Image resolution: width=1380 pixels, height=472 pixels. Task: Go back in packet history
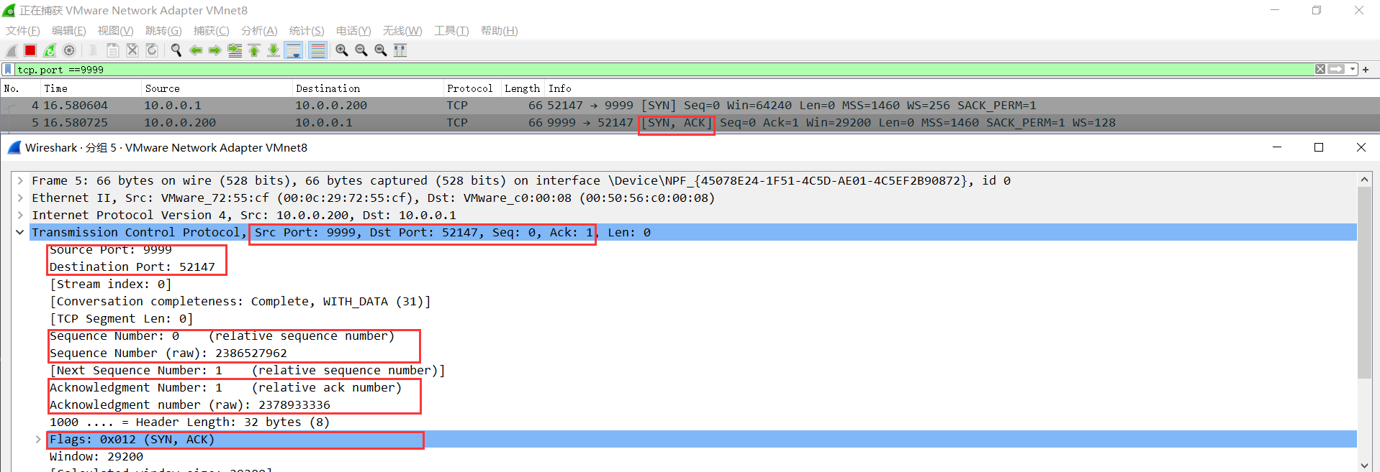coord(196,50)
